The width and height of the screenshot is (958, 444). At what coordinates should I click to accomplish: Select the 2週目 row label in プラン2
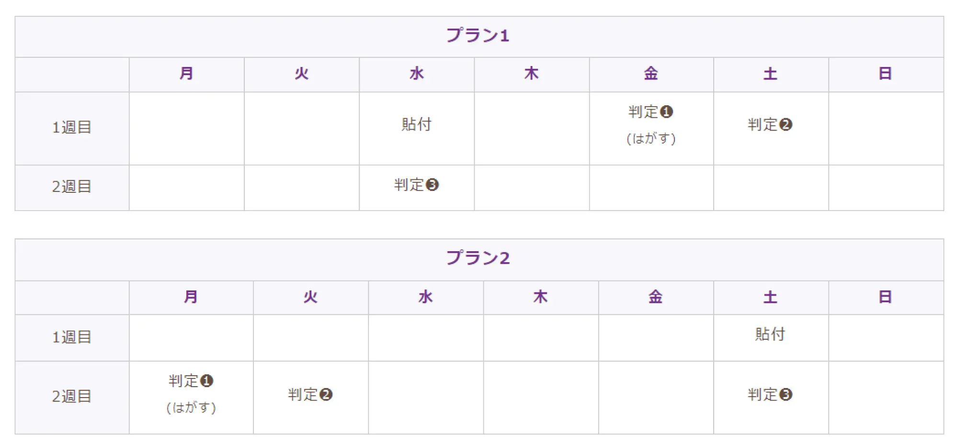click(x=72, y=397)
